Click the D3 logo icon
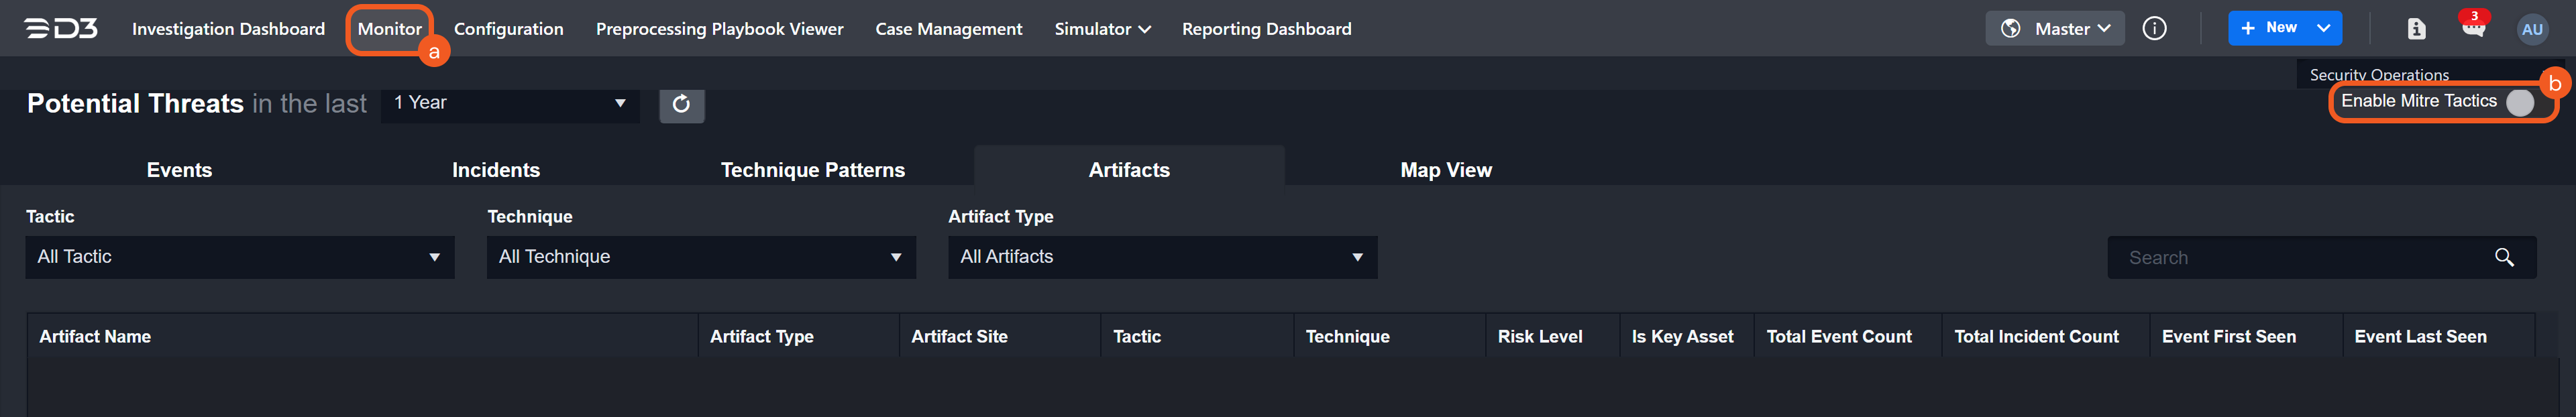The image size is (2576, 417). tap(61, 29)
